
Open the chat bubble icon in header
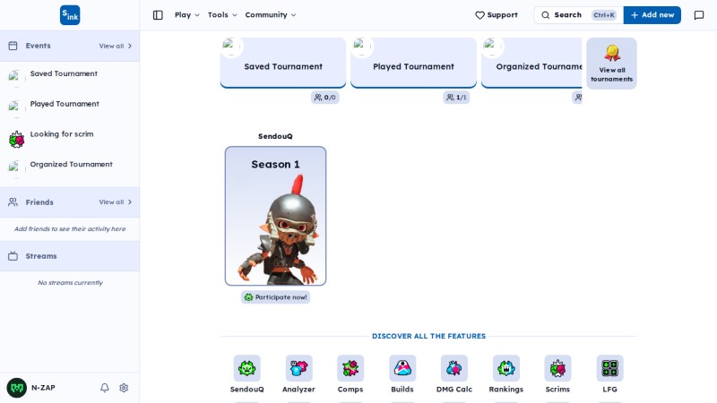(699, 15)
